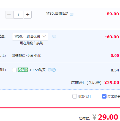
Task: Open the comment icon next to 省30:店铺活动
Action: (72, 14)
